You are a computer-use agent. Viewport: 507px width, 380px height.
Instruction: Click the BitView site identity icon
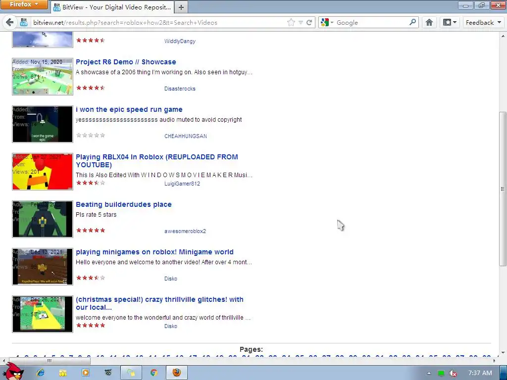pyautogui.click(x=24, y=22)
